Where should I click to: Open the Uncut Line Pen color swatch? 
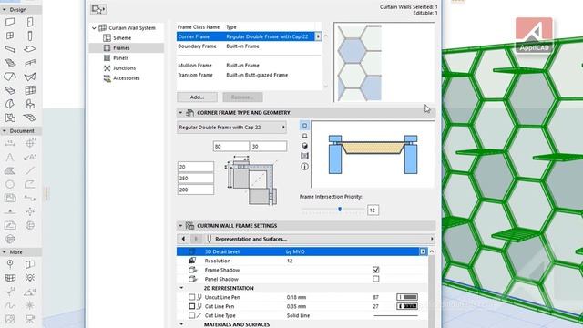point(407,297)
